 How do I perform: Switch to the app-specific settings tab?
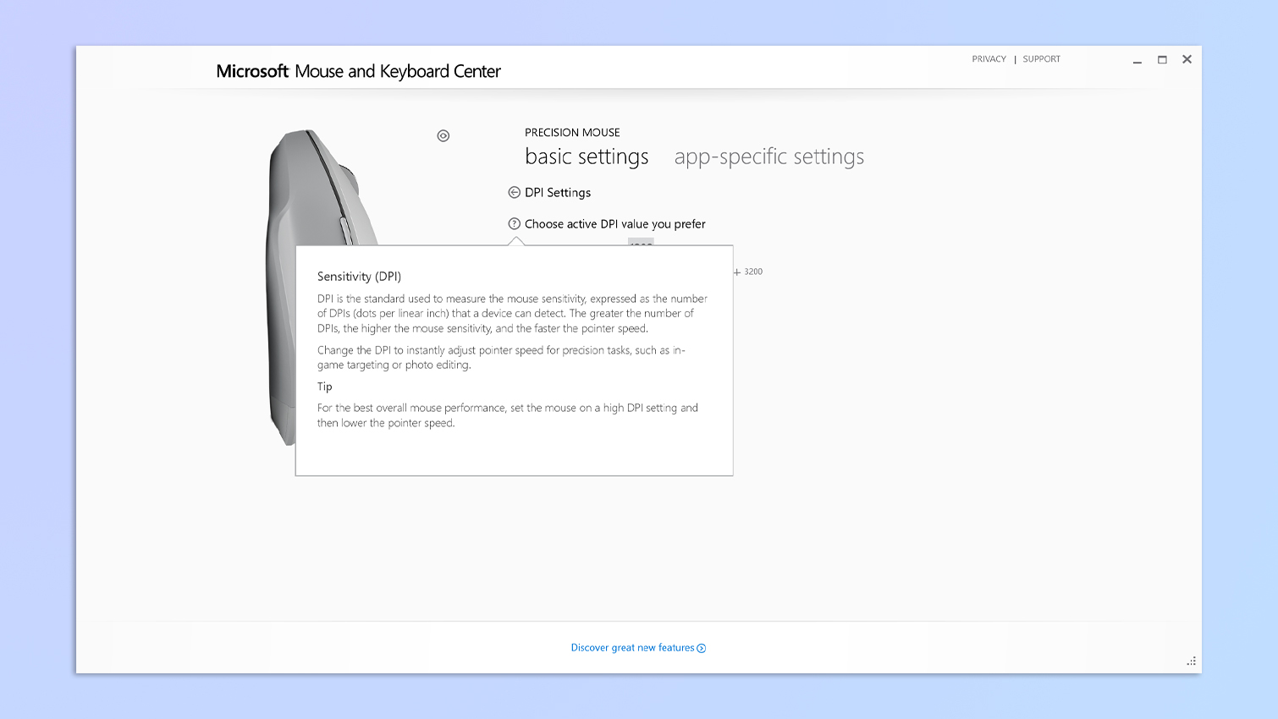(x=768, y=156)
